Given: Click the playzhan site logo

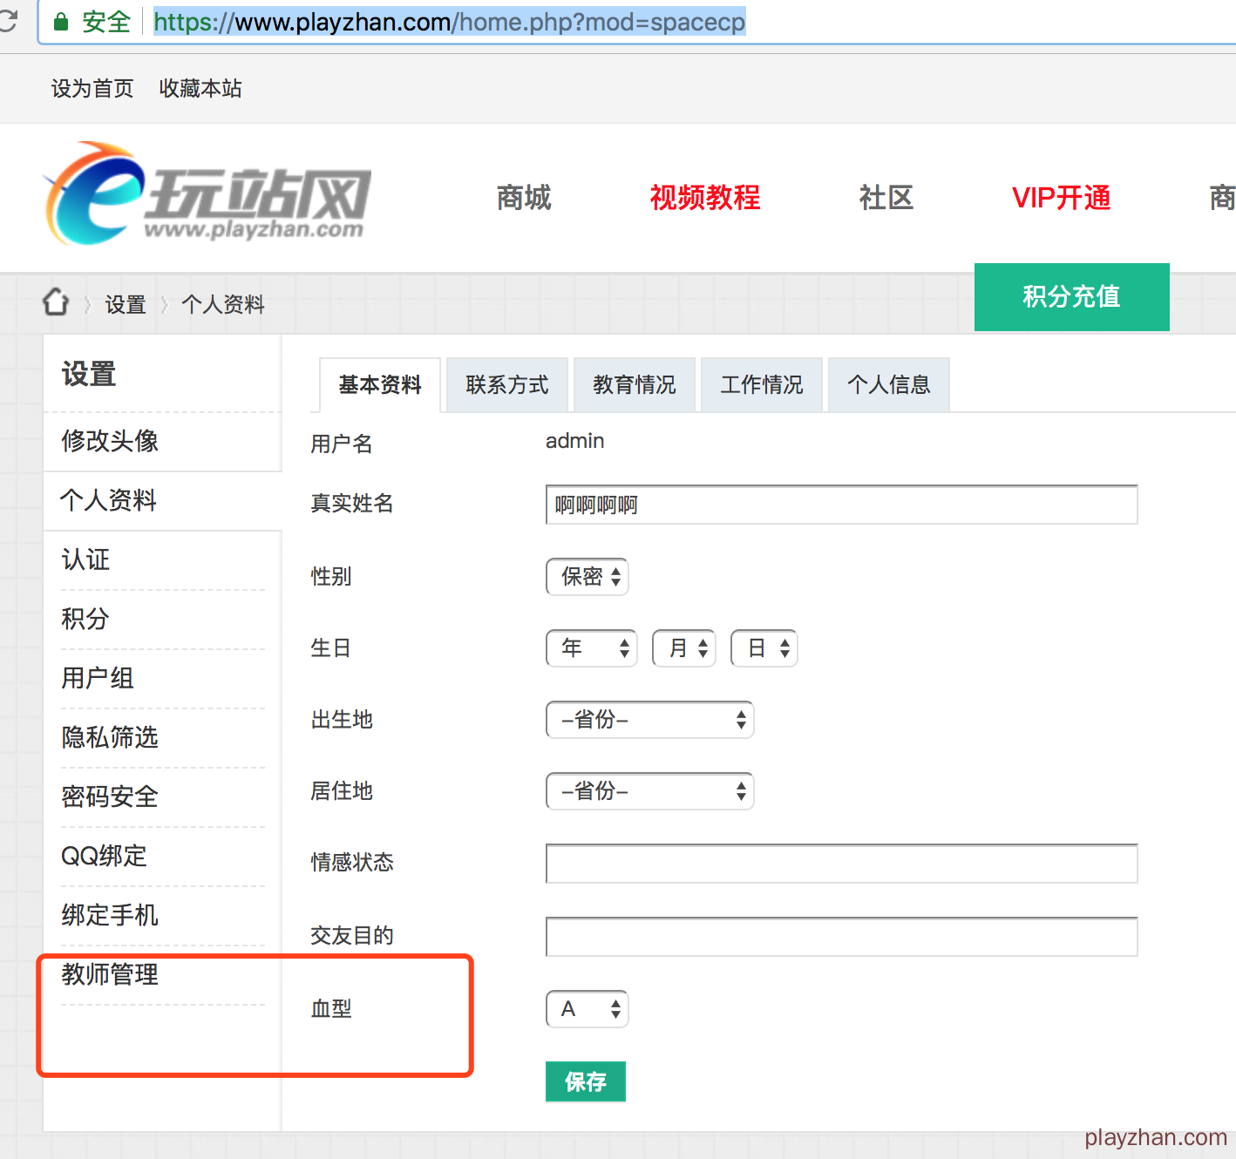Looking at the screenshot, I should 207,195.
